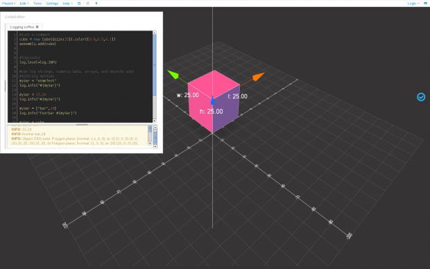
Task: Click console entry 'INFO: 15.24'
Action: click(x=21, y=130)
